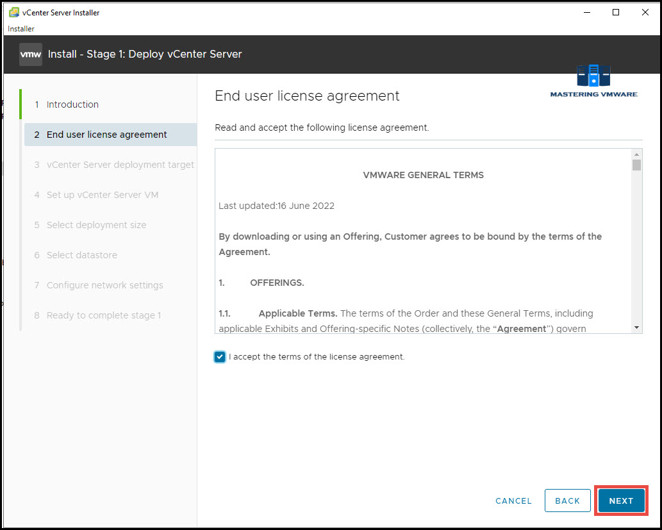Select End user license agreement step
The width and height of the screenshot is (662, 530).
pos(111,135)
